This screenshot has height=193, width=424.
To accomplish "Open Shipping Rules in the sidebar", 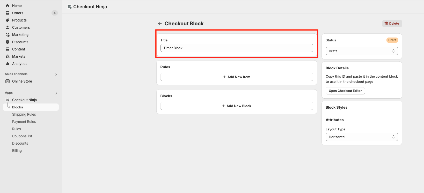I will pyautogui.click(x=24, y=114).
